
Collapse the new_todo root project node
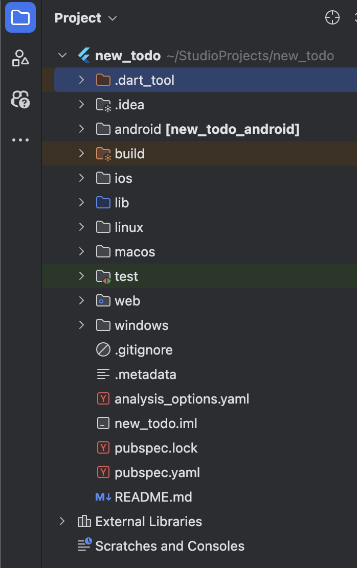point(62,56)
